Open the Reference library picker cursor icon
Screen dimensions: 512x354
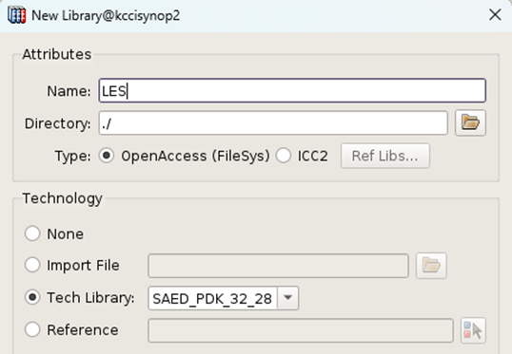click(473, 330)
